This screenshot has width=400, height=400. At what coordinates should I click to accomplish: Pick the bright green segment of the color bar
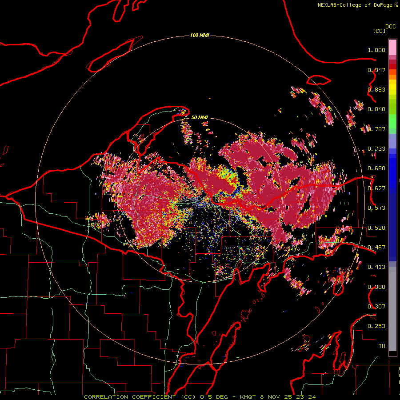(392, 121)
